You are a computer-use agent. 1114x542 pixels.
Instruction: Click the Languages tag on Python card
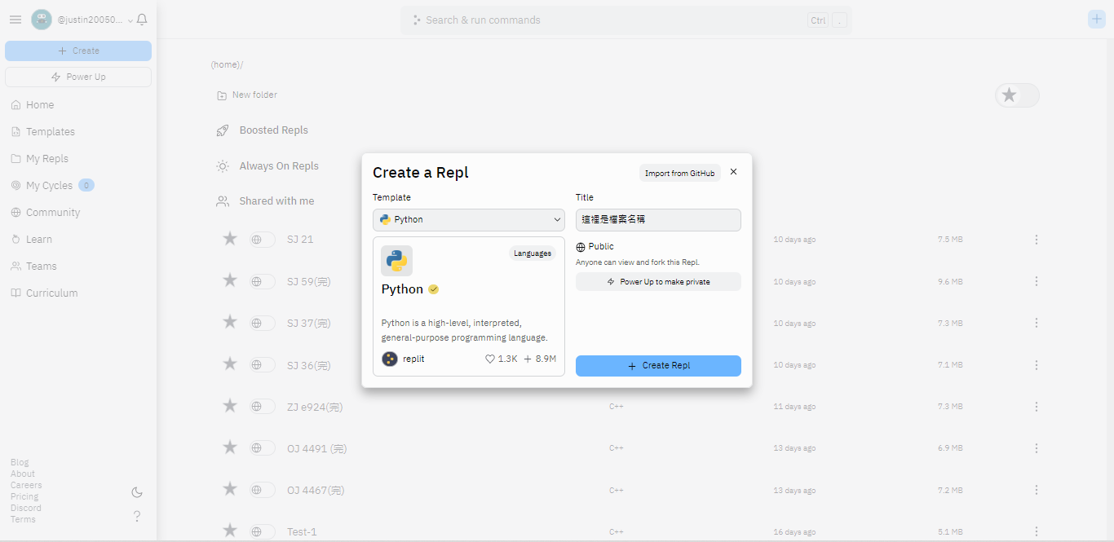point(533,253)
